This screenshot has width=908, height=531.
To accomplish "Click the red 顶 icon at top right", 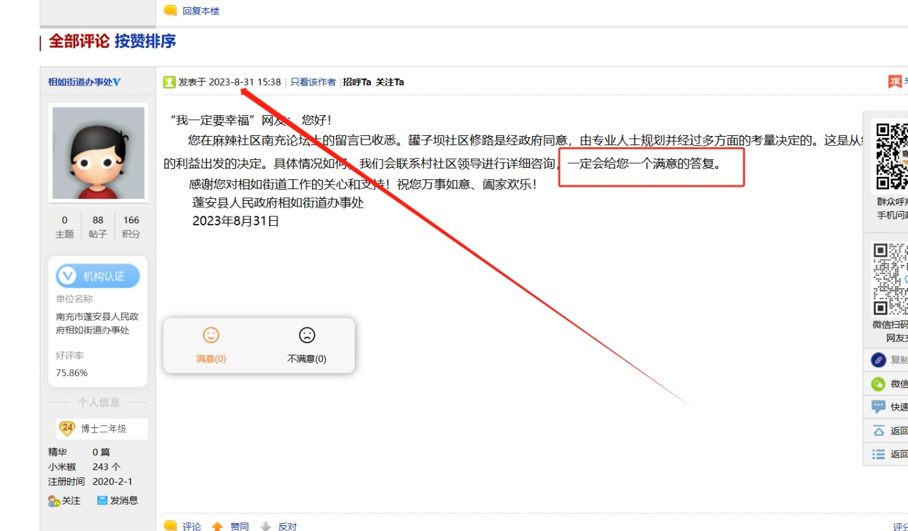I will pyautogui.click(x=895, y=82).
